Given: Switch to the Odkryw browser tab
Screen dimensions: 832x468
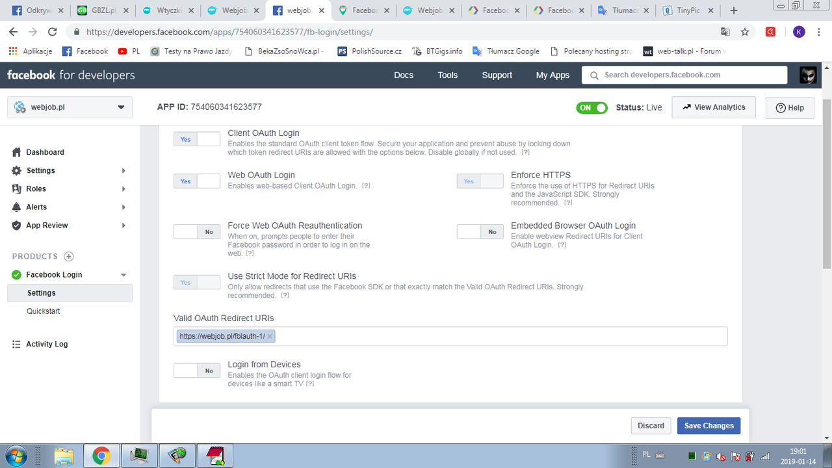Looking at the screenshot, I should [x=36, y=10].
